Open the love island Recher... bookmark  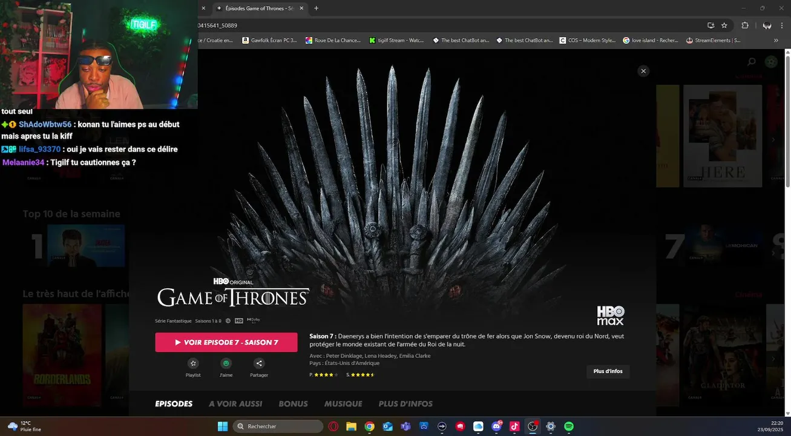tap(651, 41)
